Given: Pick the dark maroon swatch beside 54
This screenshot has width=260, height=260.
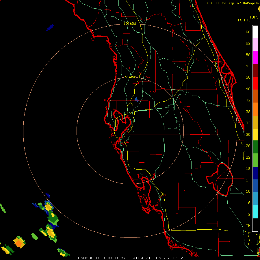Looking at the screenshot, I should [x=255, y=70].
